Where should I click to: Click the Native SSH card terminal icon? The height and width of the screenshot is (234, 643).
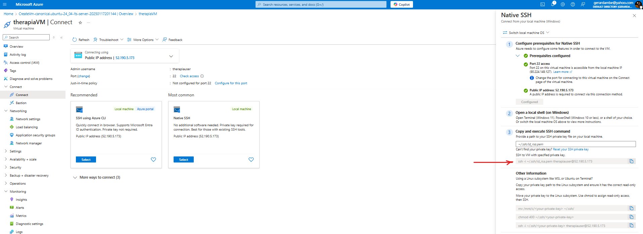pyautogui.click(x=177, y=109)
